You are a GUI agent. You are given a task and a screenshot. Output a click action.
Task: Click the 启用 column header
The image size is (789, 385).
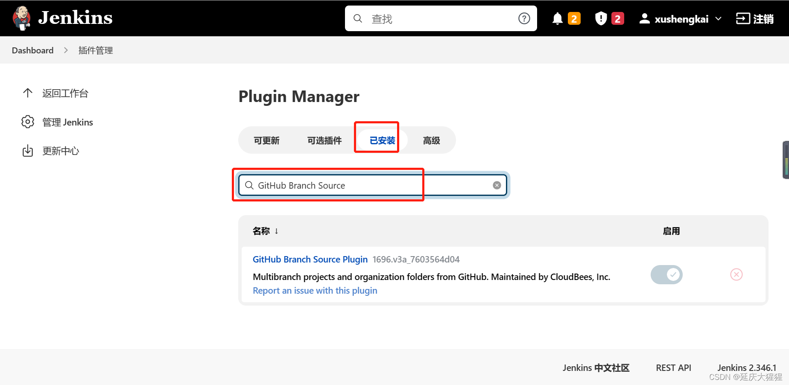coord(671,231)
